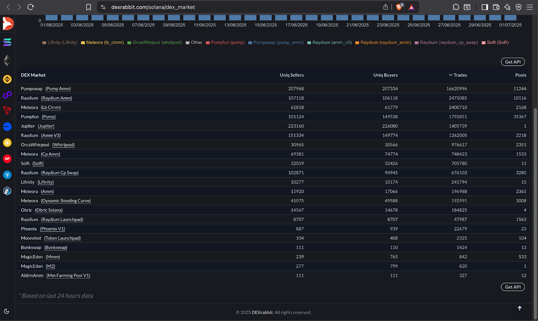Toggle Raydium (raydium_cp_swap) legend entry

tap(446, 42)
